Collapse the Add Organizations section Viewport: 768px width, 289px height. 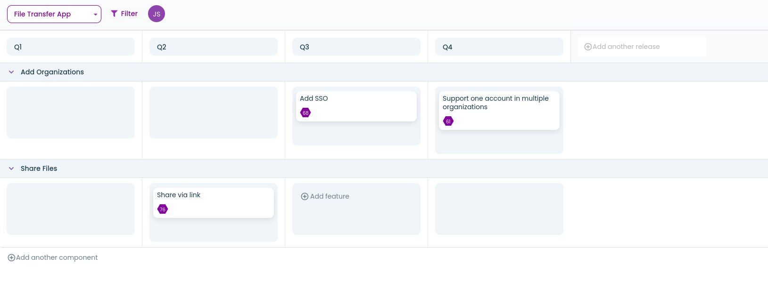coord(11,72)
